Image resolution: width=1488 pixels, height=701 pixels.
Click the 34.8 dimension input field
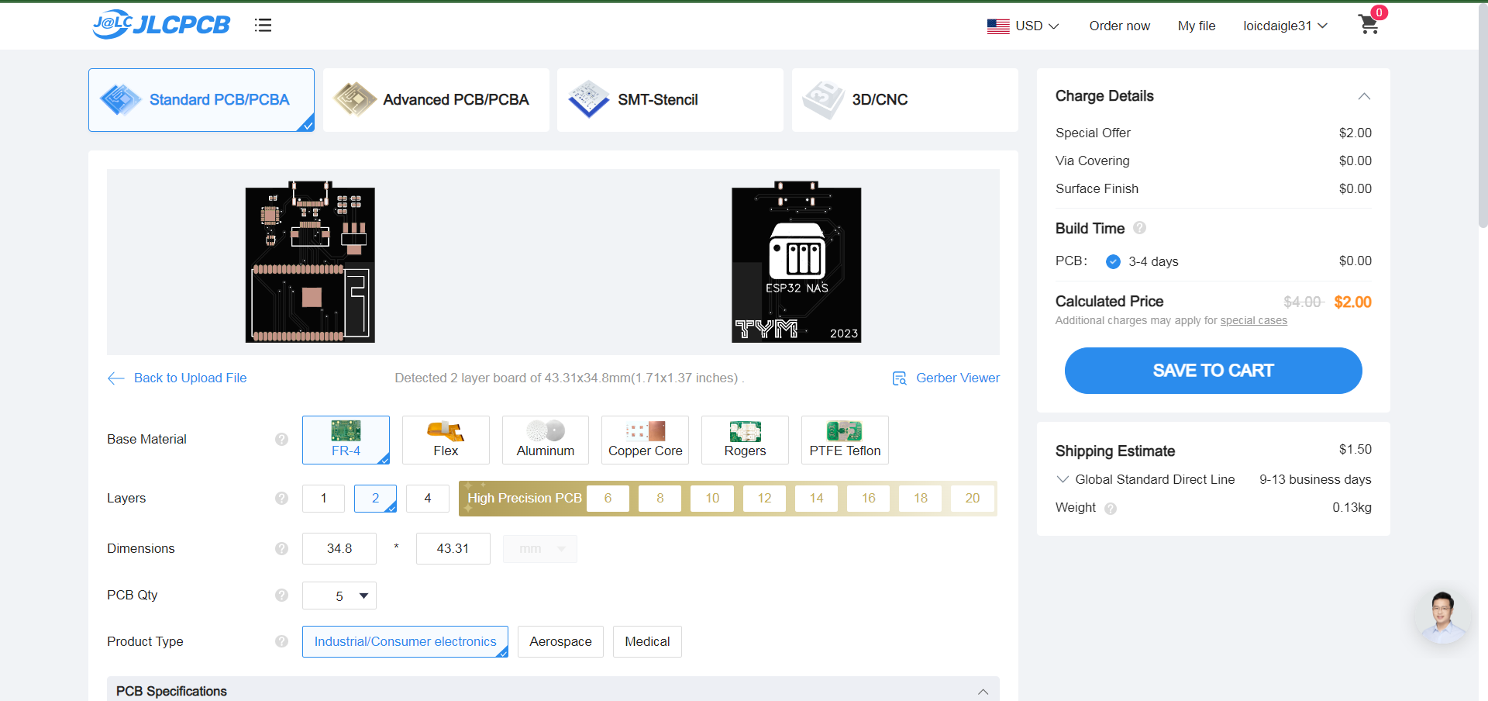339,548
